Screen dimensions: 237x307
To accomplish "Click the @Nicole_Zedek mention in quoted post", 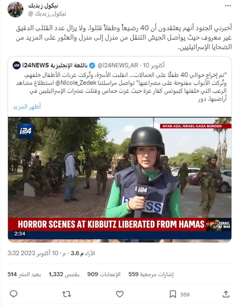I will point(76,83).
